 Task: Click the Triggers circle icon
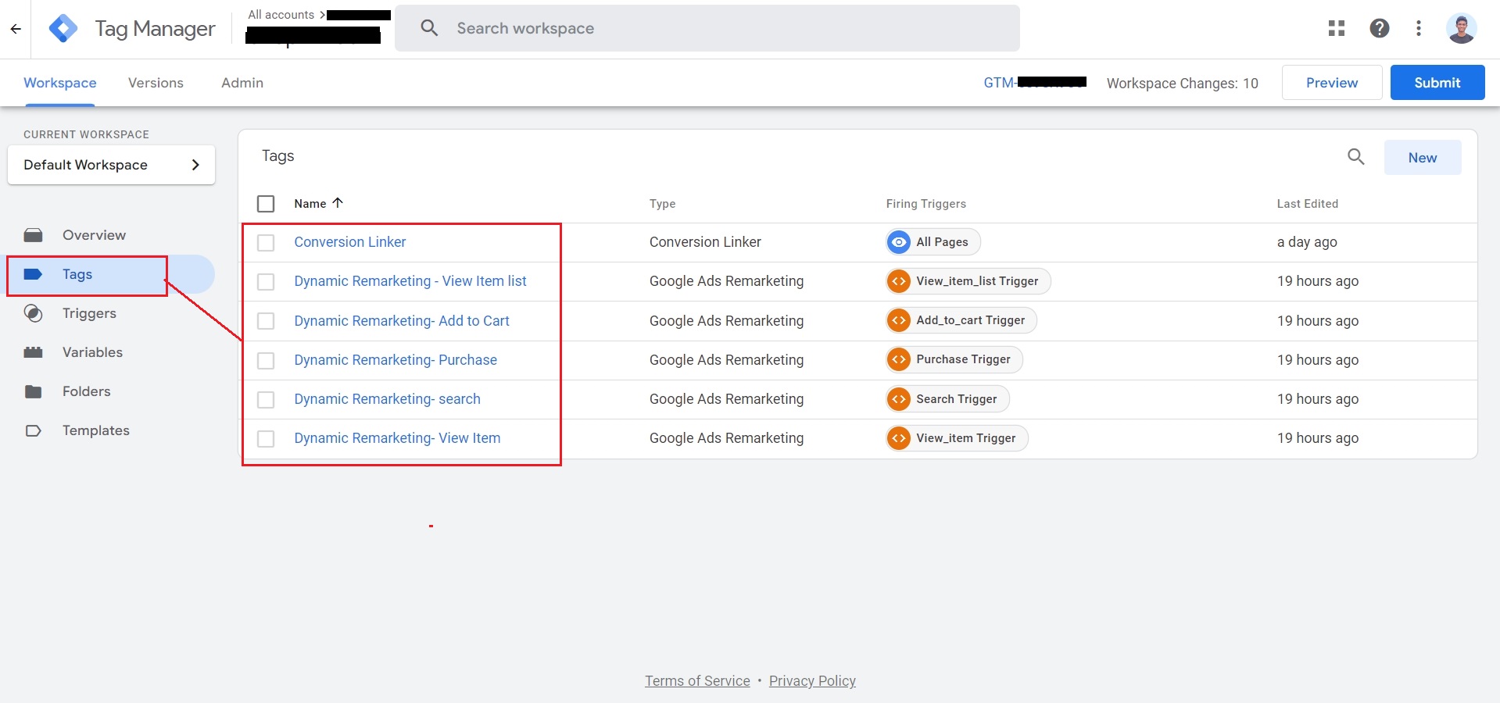click(34, 313)
